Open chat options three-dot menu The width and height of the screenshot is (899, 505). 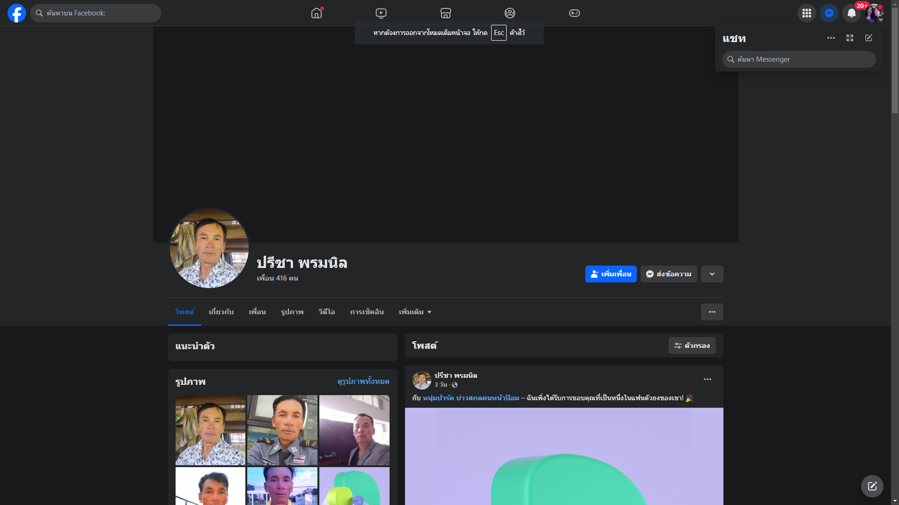(x=831, y=38)
